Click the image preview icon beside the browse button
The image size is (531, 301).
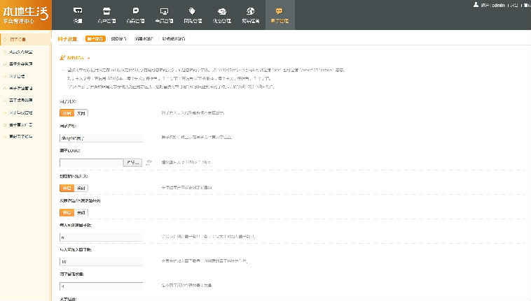149,163
